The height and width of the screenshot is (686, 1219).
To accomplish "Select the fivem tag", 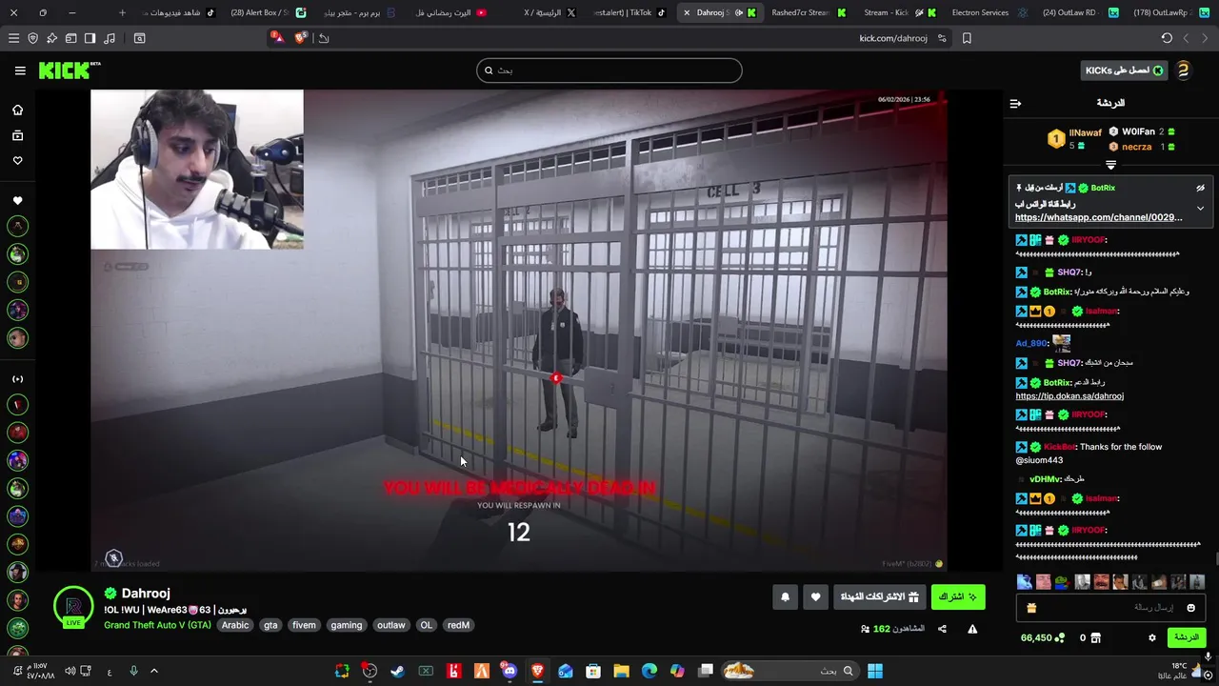I will click(304, 625).
